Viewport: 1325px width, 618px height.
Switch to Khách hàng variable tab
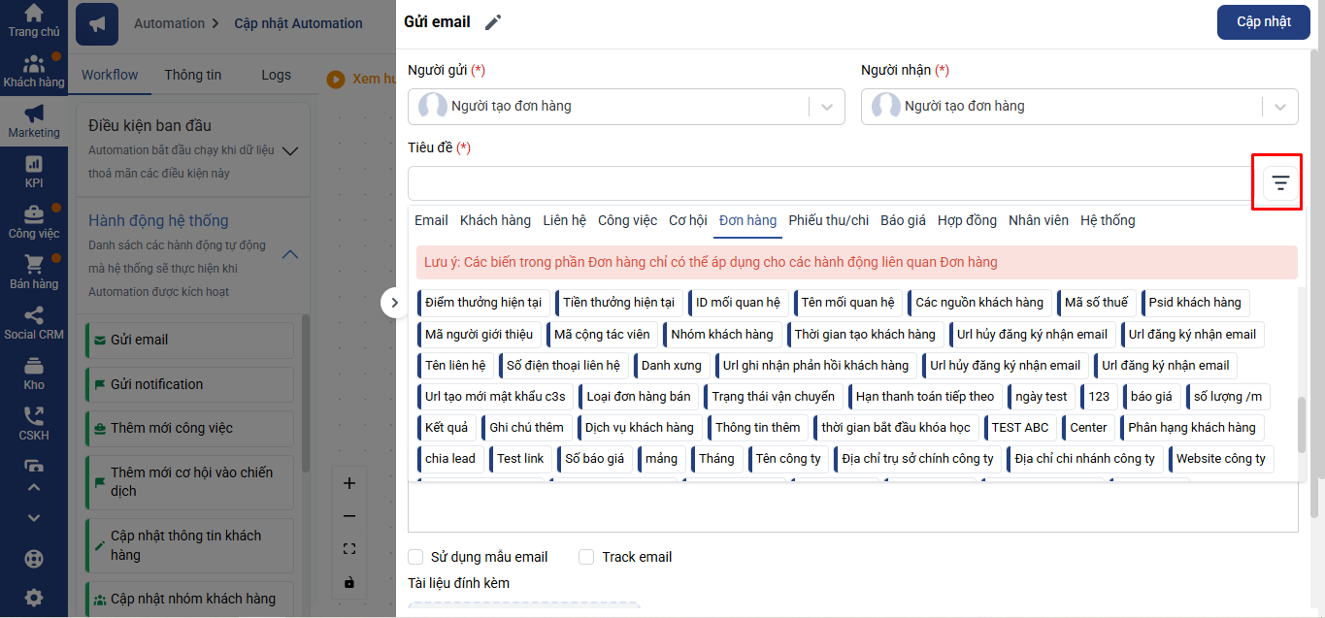tap(495, 220)
